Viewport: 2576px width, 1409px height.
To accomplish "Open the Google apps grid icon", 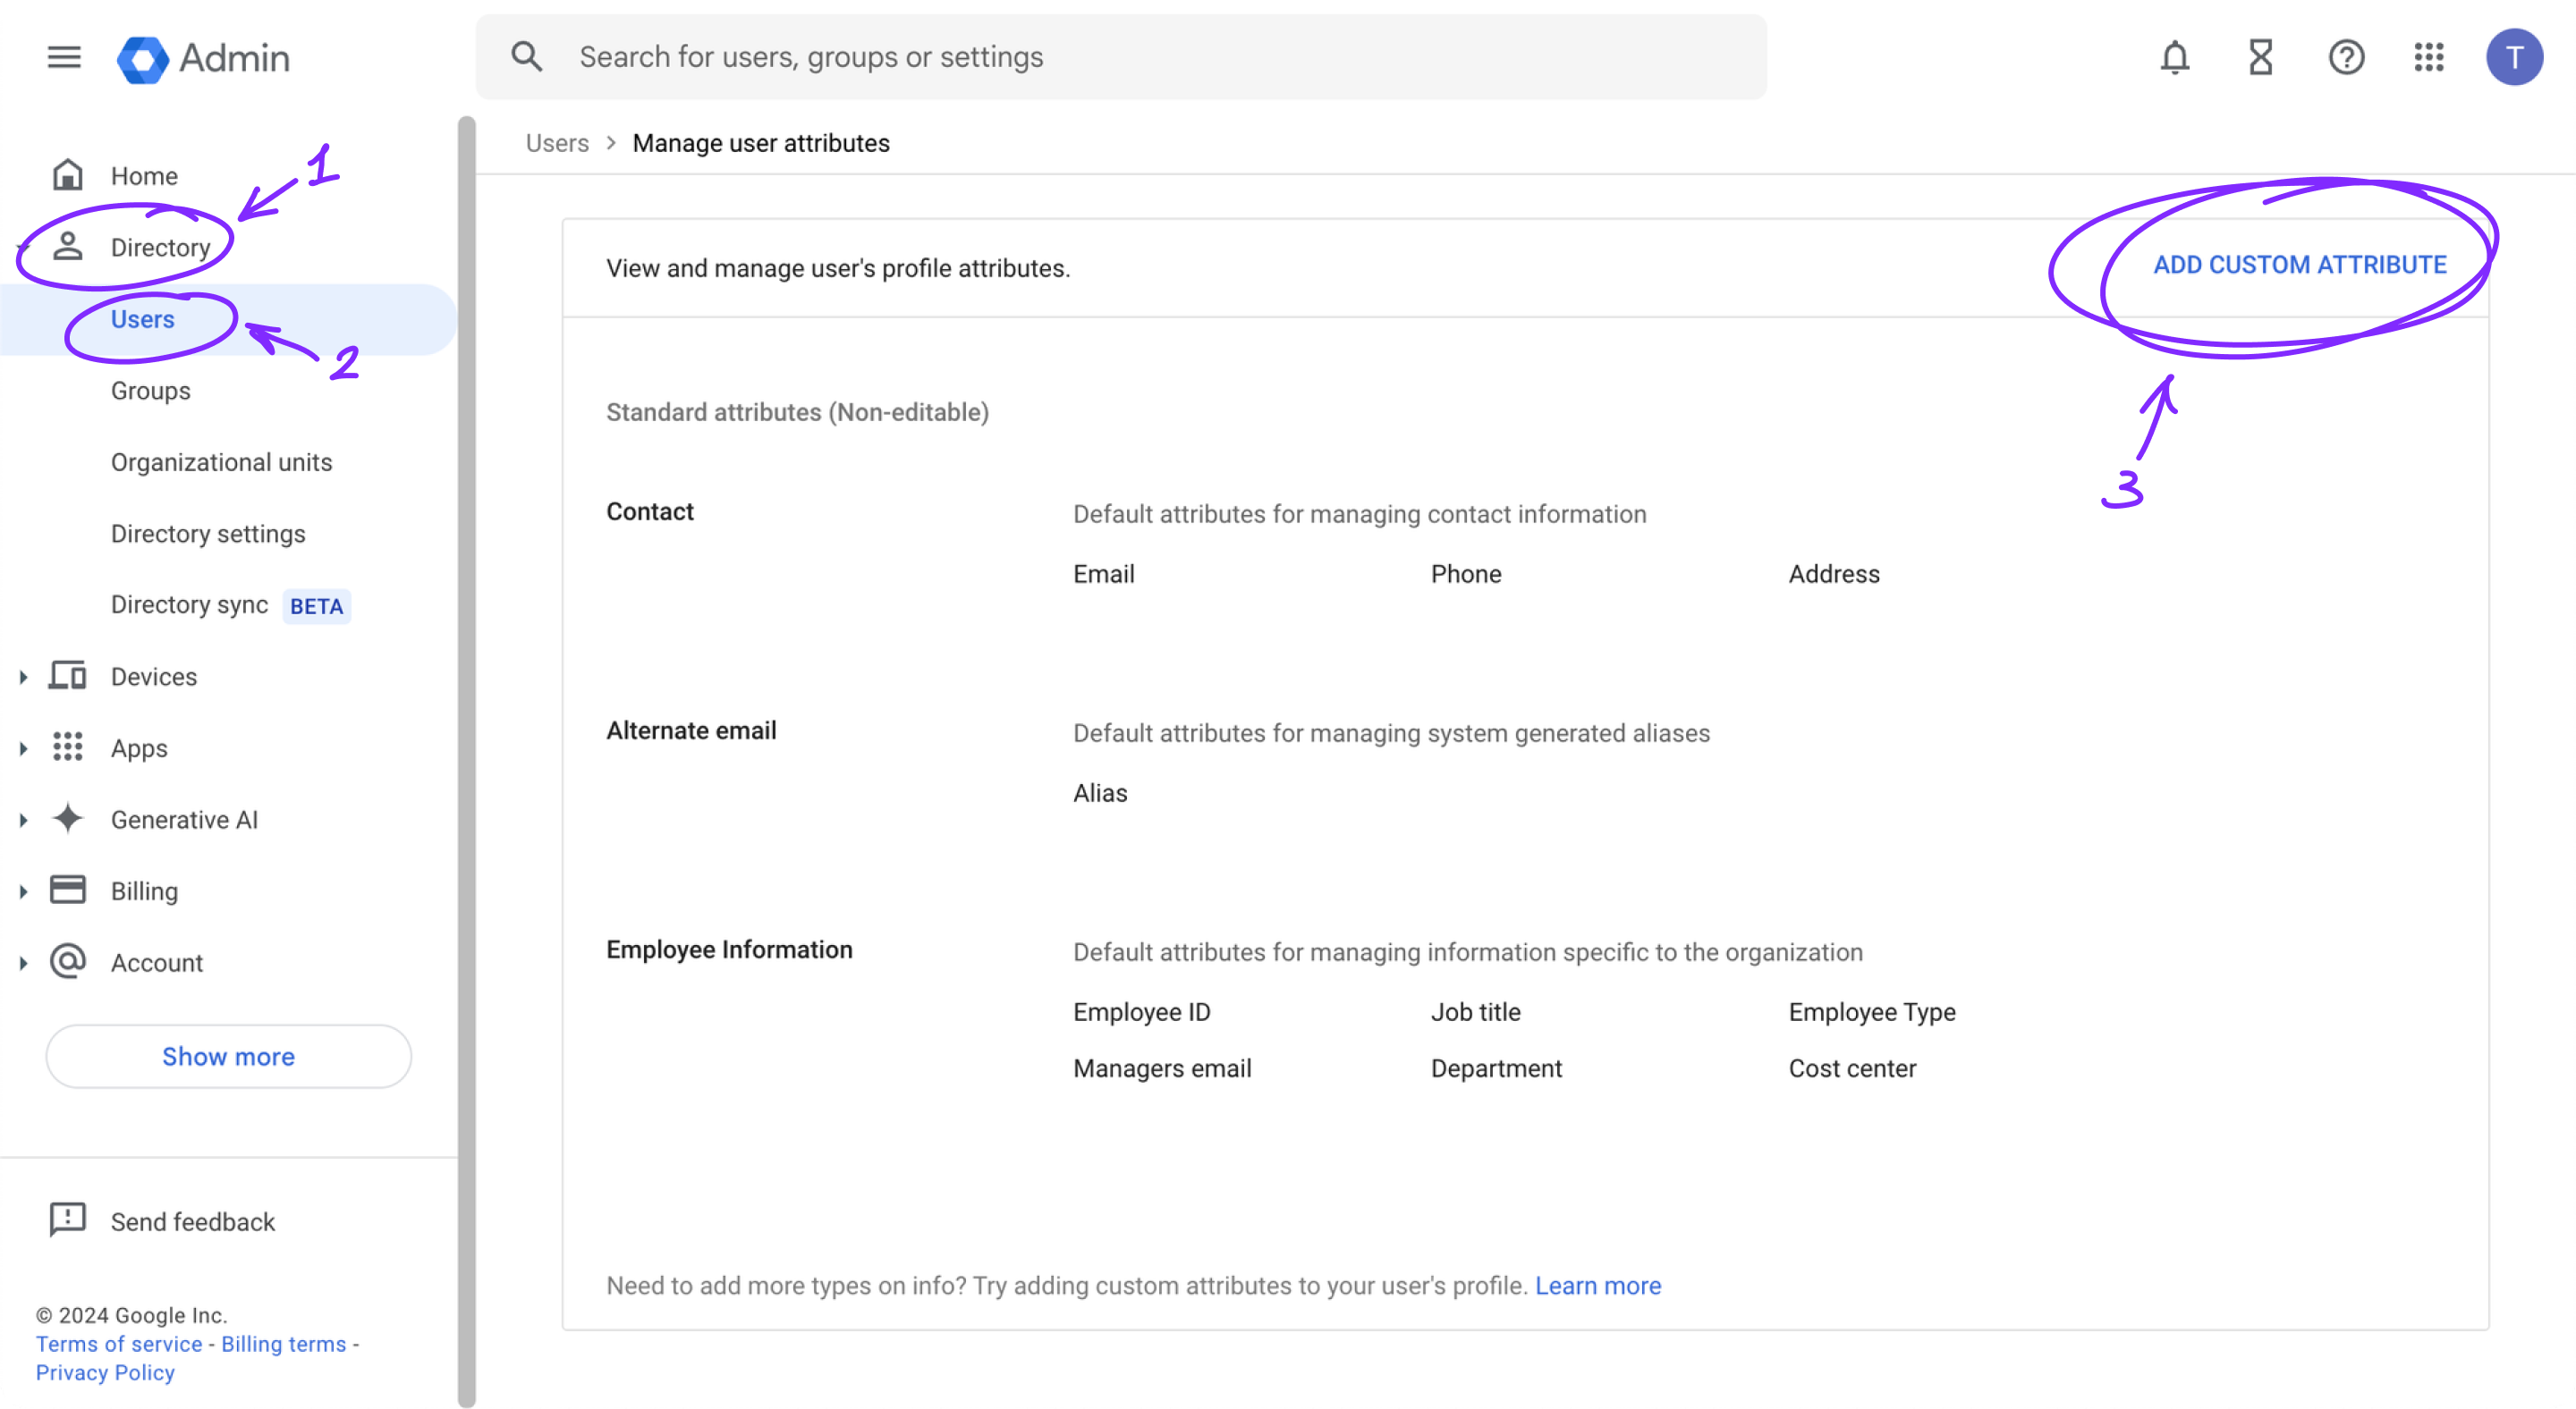I will [2430, 57].
